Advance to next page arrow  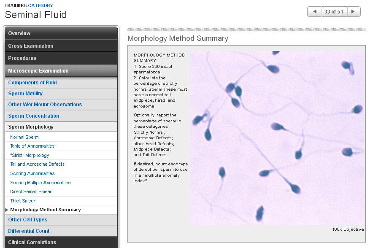[354, 12]
